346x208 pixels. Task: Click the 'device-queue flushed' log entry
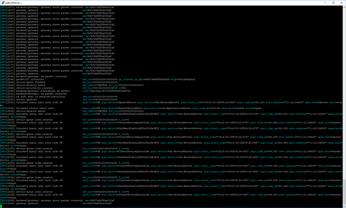(x=23, y=82)
